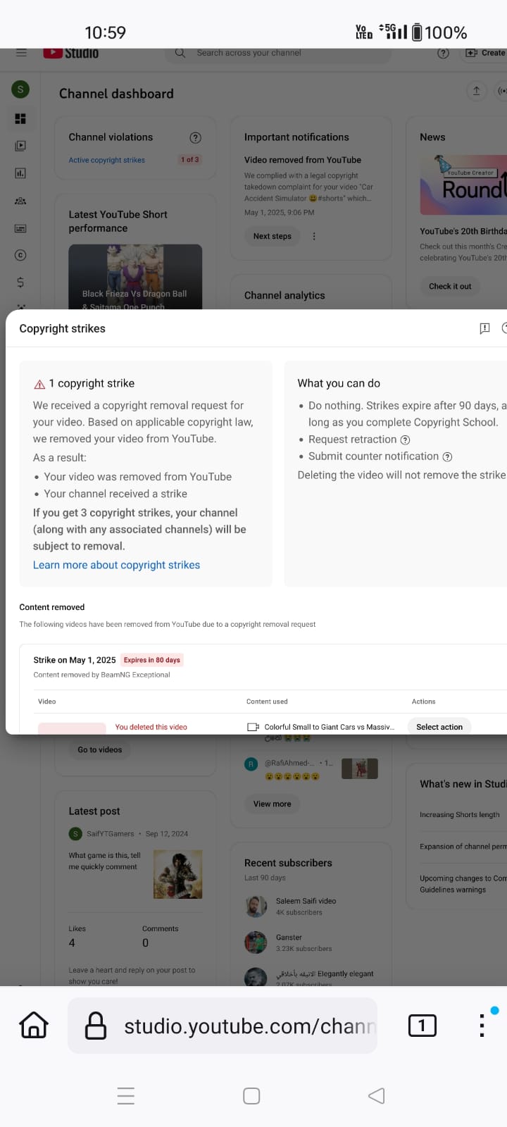Screen dimensions: 507x1127
Task: Open the Earn dollar sidebar icon
Action: [x=20, y=282]
